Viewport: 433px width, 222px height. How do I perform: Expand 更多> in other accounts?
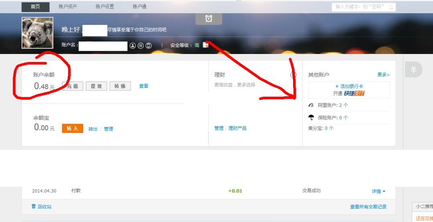coord(383,75)
